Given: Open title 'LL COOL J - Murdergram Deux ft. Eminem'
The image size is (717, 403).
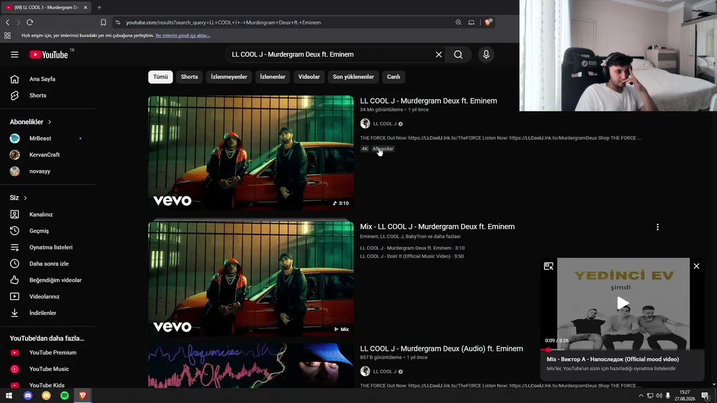Looking at the screenshot, I should click(429, 101).
